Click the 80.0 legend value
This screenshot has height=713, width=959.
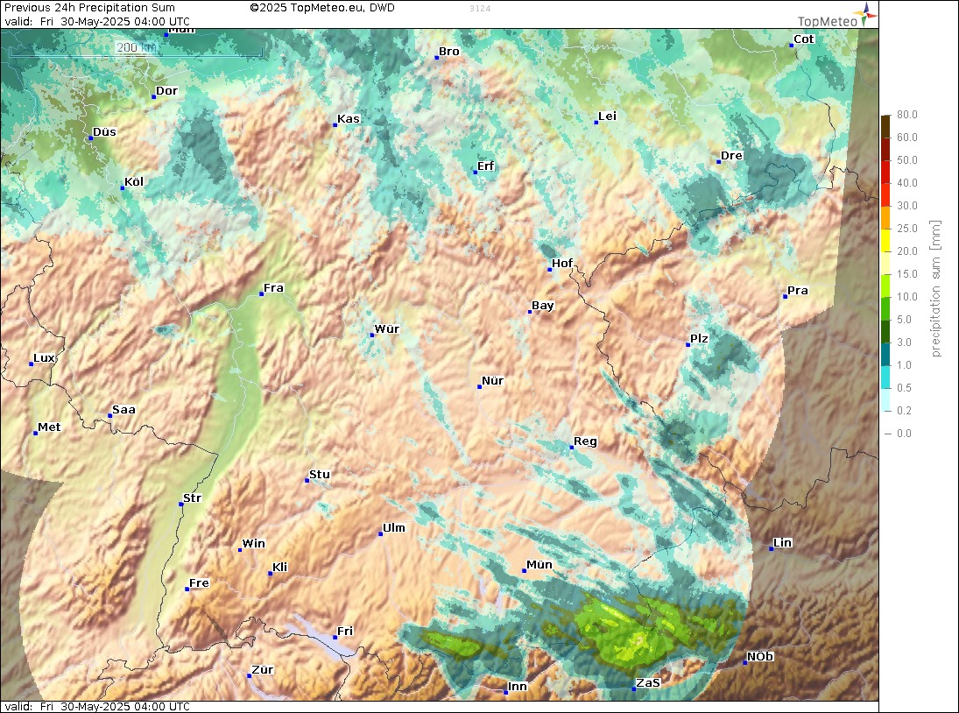(907, 115)
